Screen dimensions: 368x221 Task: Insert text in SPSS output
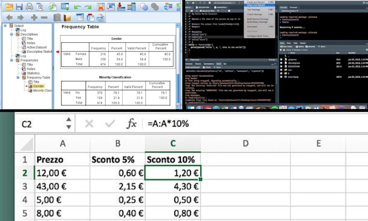101,17
